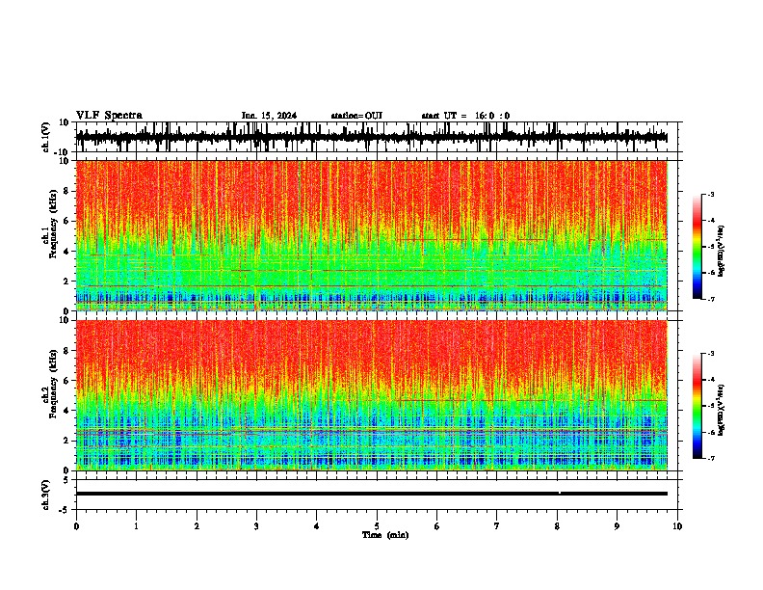
Task: Click the ch.3(V) flat black trace
Action: click(x=372, y=494)
